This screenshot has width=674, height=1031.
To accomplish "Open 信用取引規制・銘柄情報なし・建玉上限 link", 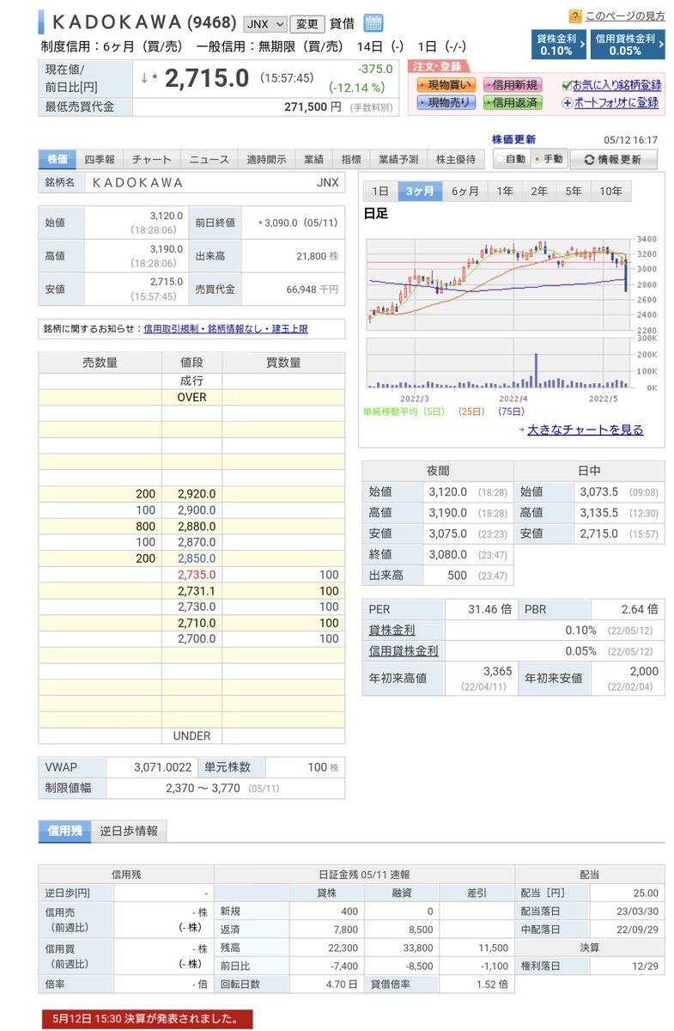I will click(226, 329).
